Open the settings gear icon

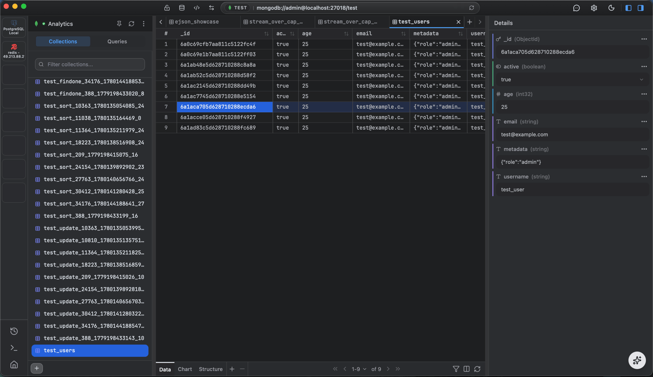pos(594,8)
